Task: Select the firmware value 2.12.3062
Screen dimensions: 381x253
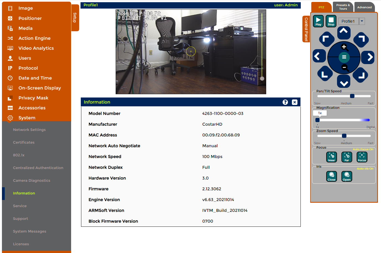Action: (212, 189)
